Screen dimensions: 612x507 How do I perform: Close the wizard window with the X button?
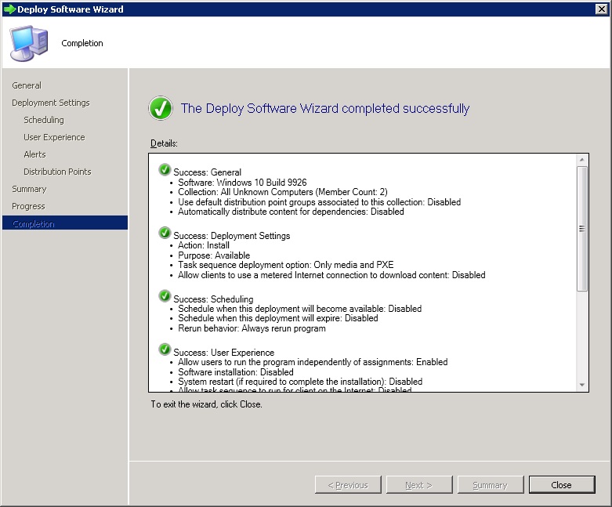click(602, 9)
